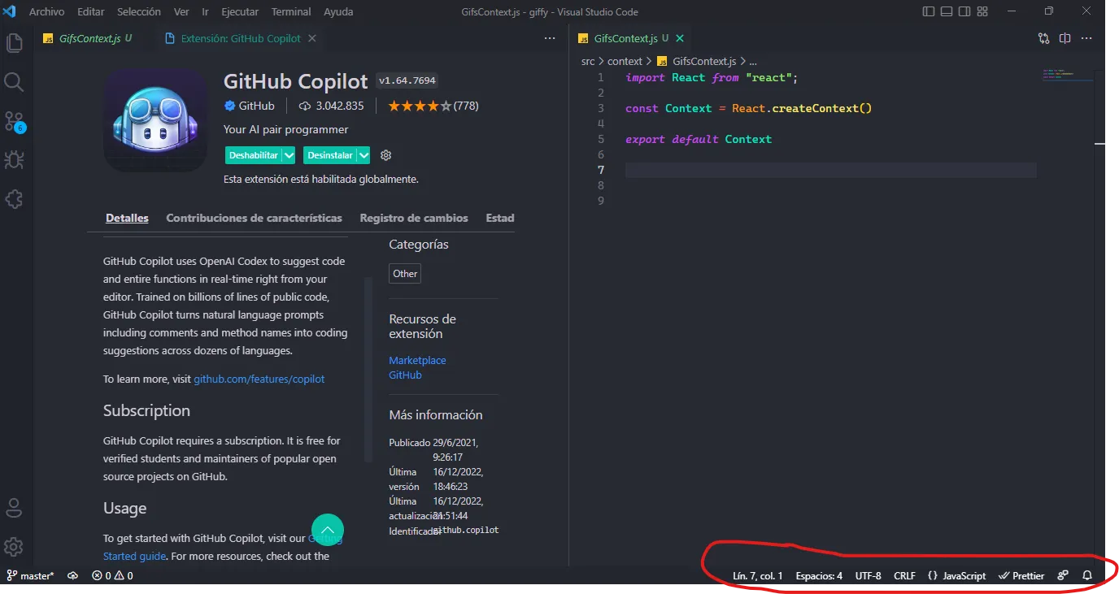Click the Deshabilitar button
1119x594 pixels.
tap(254, 155)
